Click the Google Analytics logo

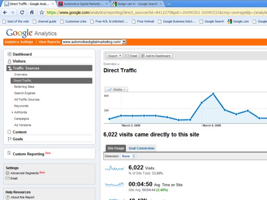[31, 33]
